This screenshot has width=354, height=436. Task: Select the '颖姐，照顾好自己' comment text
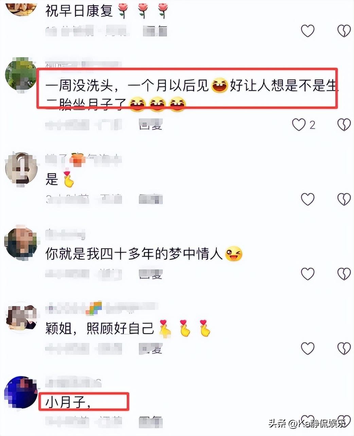100,328
